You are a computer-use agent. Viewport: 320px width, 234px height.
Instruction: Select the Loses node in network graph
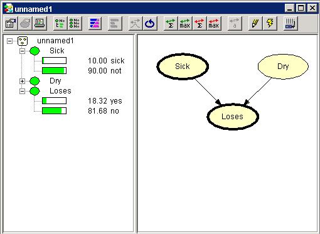coord(233,117)
